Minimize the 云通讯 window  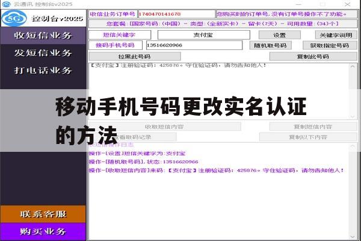click(x=298, y=4)
